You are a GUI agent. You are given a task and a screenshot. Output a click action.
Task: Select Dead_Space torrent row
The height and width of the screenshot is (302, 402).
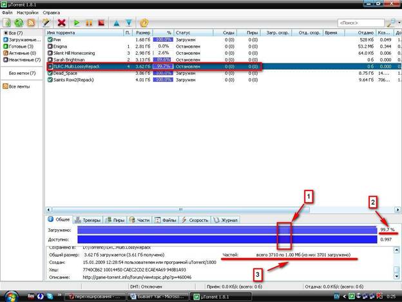point(223,73)
